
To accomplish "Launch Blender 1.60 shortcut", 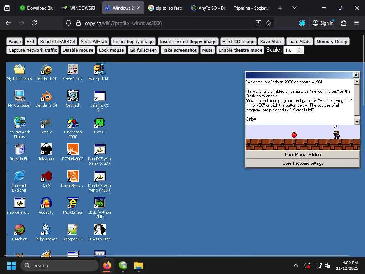I will 46,72.
